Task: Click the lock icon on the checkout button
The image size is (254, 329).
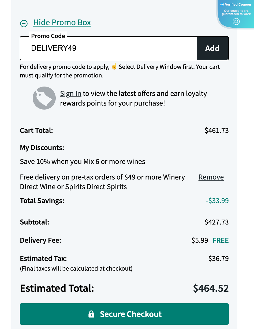Action: point(91,314)
